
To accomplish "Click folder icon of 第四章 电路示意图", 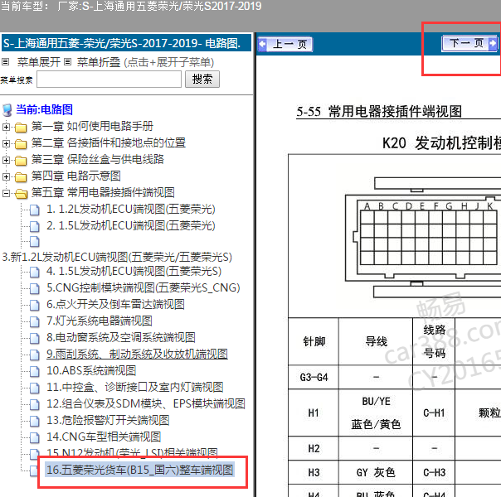I will pyautogui.click(x=21, y=177).
